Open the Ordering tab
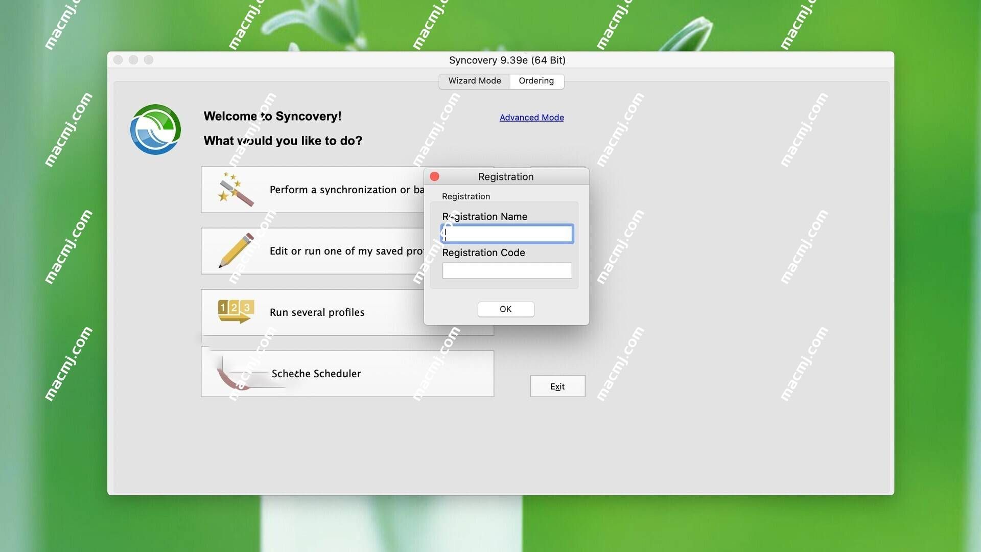The height and width of the screenshot is (552, 981). click(x=536, y=81)
